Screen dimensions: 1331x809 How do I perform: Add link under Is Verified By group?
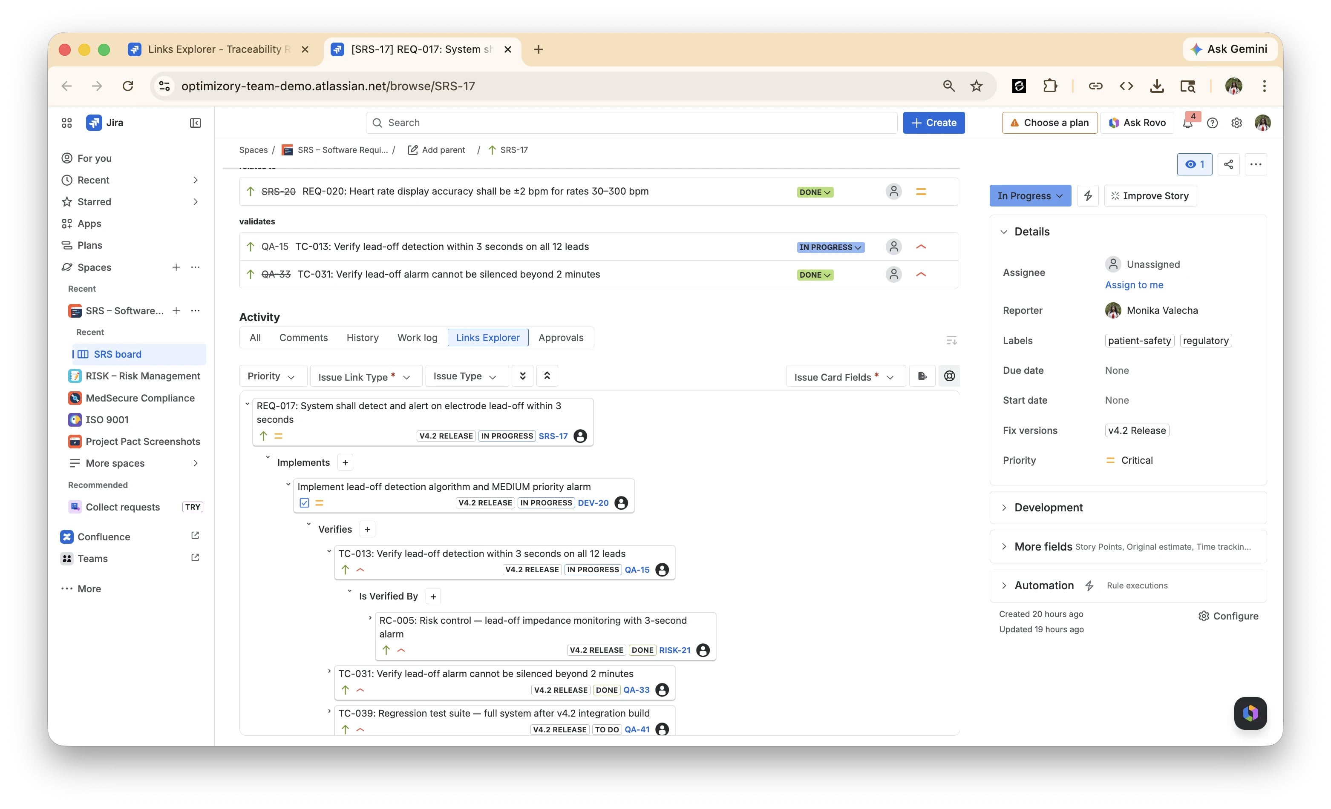tap(433, 597)
